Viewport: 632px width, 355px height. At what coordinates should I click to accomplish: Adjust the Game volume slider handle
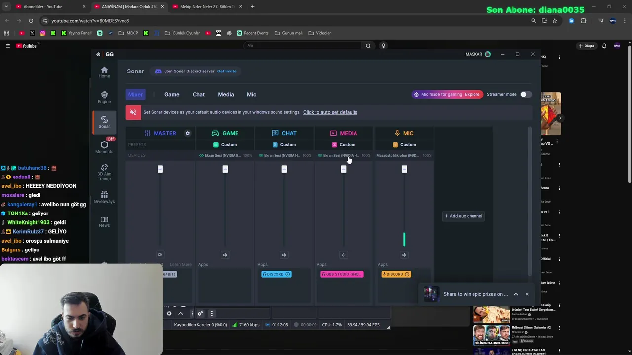pos(225,169)
